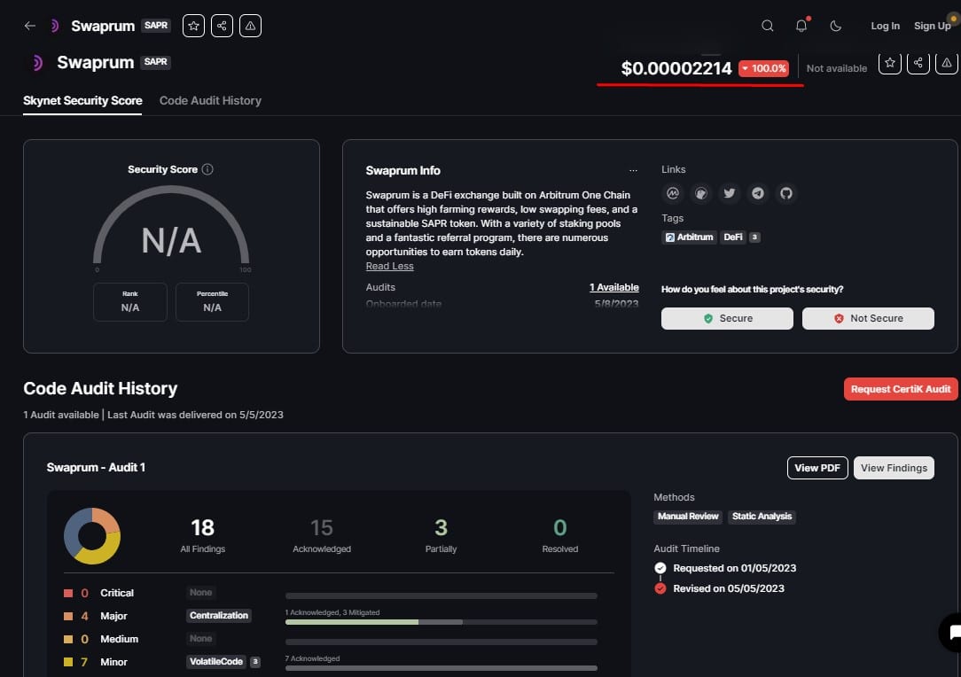Image resolution: width=961 pixels, height=677 pixels.
Task: Click the Arbitrum tag
Action: pyautogui.click(x=690, y=237)
